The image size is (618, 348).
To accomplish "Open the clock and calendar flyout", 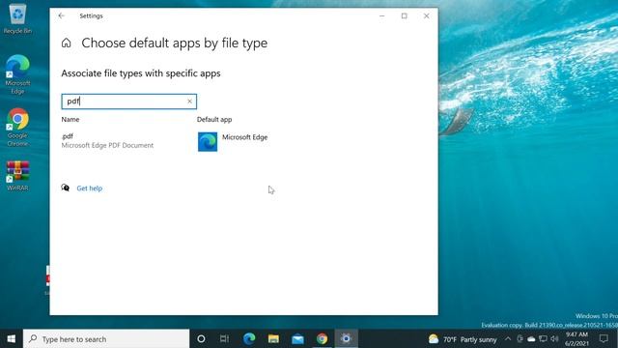I will pyautogui.click(x=576, y=339).
